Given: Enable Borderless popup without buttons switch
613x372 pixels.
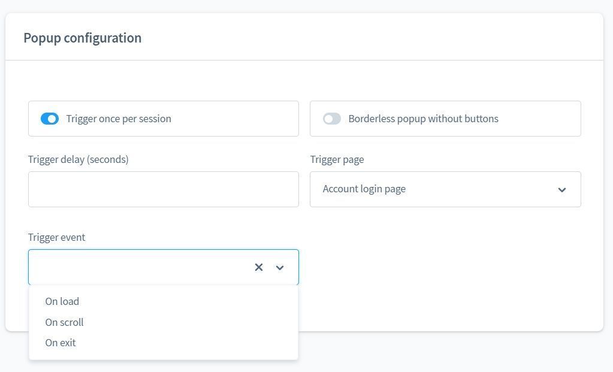Looking at the screenshot, I should click(x=332, y=119).
